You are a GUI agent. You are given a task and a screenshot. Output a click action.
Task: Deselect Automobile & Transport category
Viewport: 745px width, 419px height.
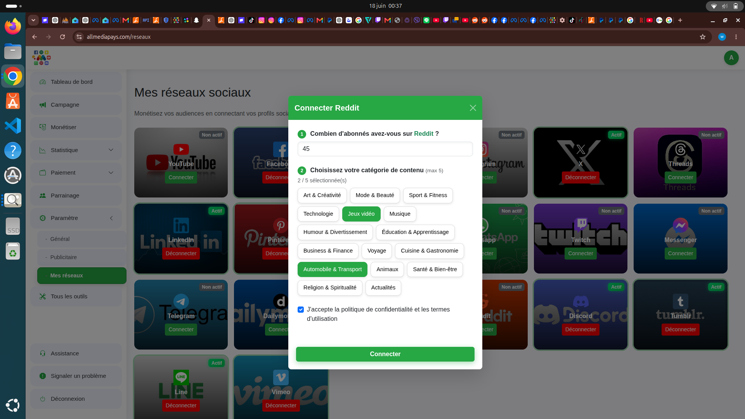point(333,269)
